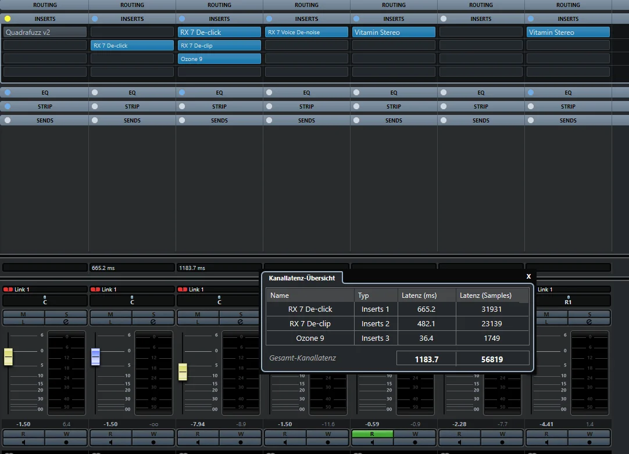Image resolution: width=629 pixels, height=454 pixels.
Task: Enable Write automation on the -2.28 channel
Action: tap(502, 434)
